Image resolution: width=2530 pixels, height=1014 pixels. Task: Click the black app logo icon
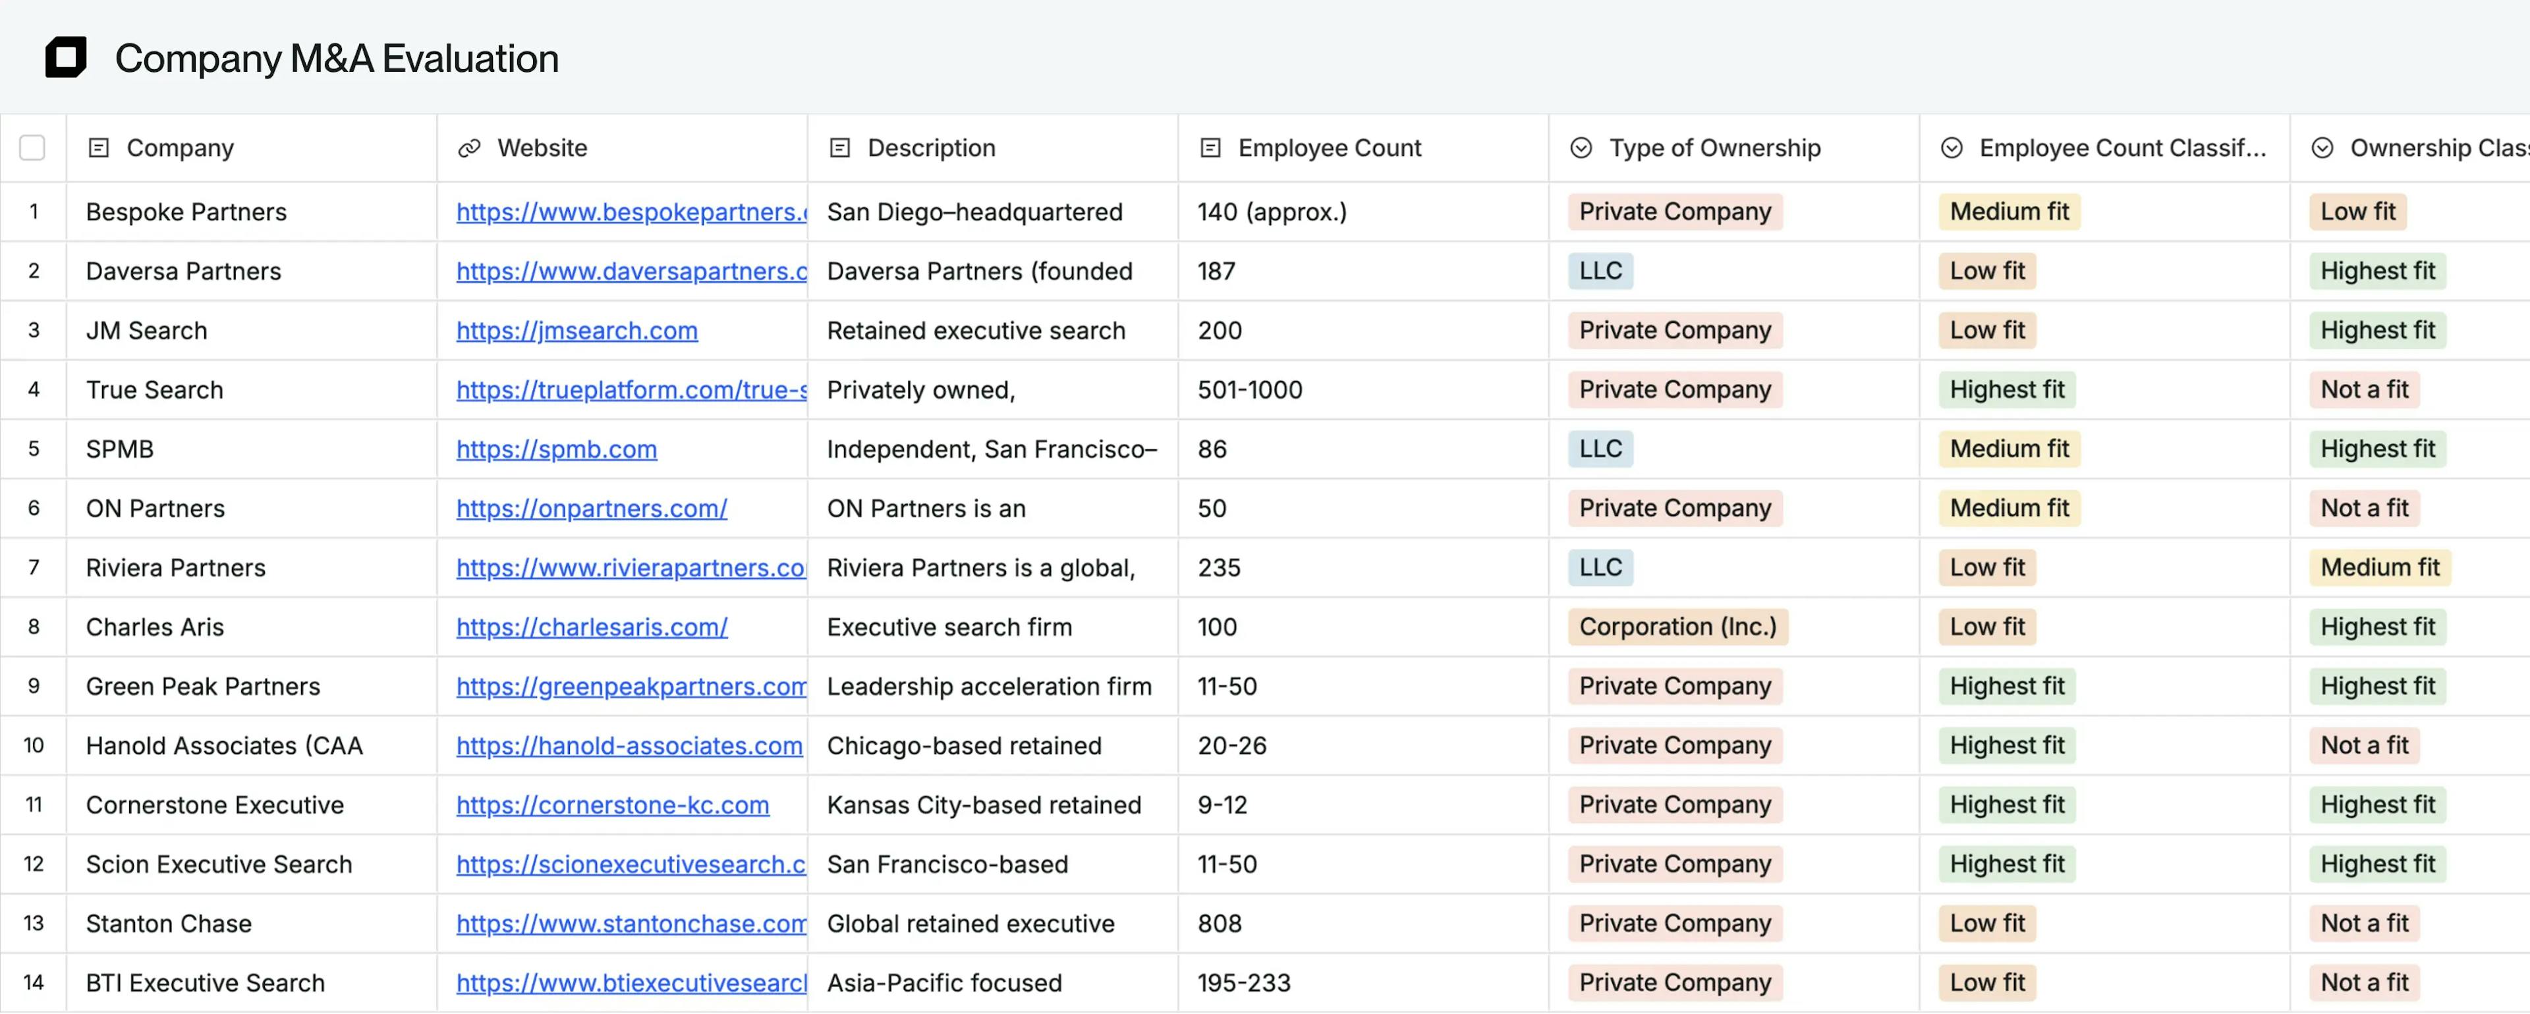66,58
